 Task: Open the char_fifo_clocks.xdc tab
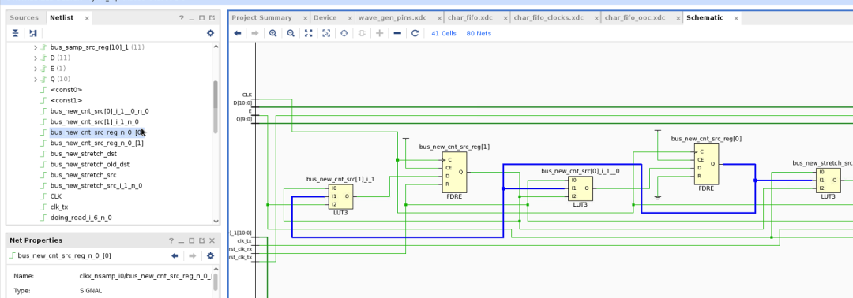(548, 18)
